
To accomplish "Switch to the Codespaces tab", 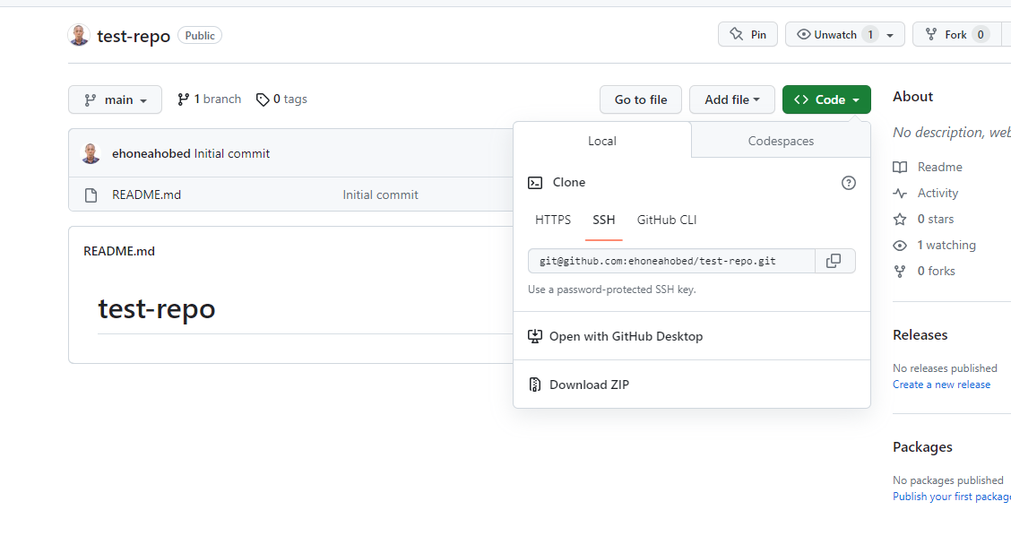I will click(x=781, y=141).
